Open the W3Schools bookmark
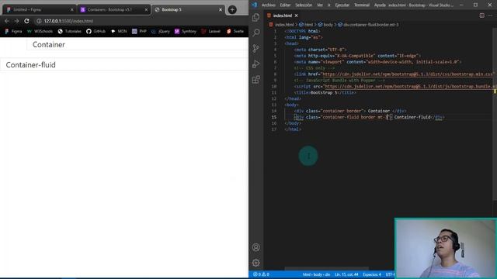Image resolution: width=497 pixels, height=279 pixels. [40, 31]
